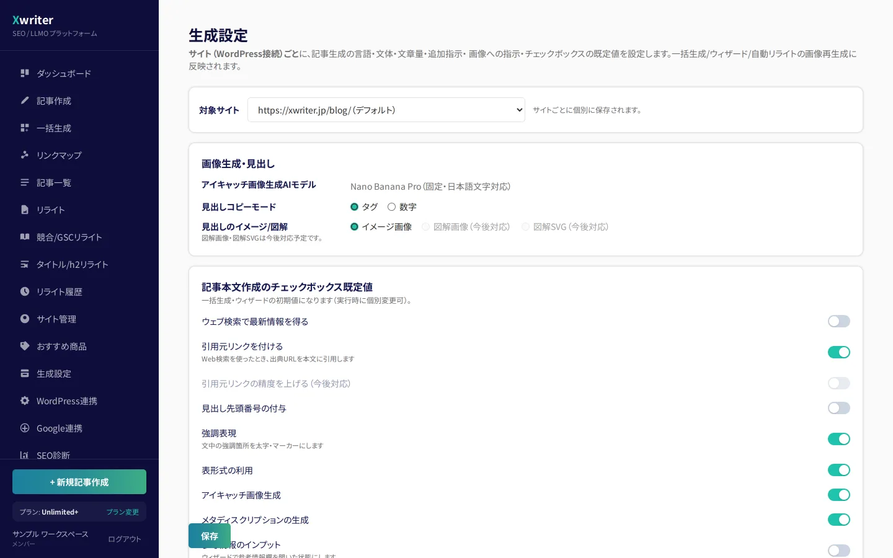The height and width of the screenshot is (558, 893).
Task: Select タグ radio for 見出しコピーモード
Action: click(354, 207)
